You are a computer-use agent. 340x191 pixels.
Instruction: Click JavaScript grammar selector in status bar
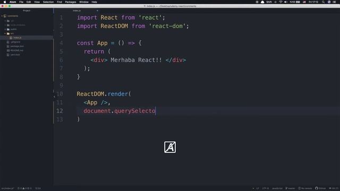point(277,188)
